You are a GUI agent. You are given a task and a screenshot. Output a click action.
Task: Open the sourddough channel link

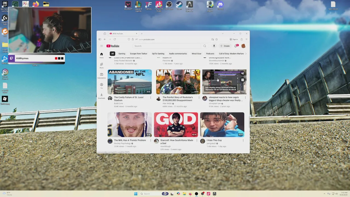point(165,146)
